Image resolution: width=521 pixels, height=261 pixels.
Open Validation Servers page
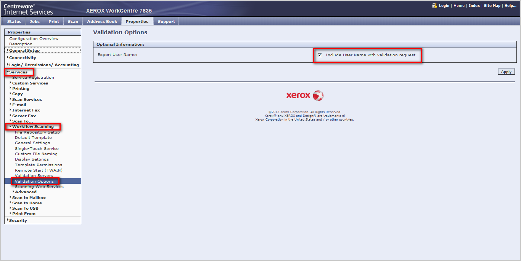(34, 176)
